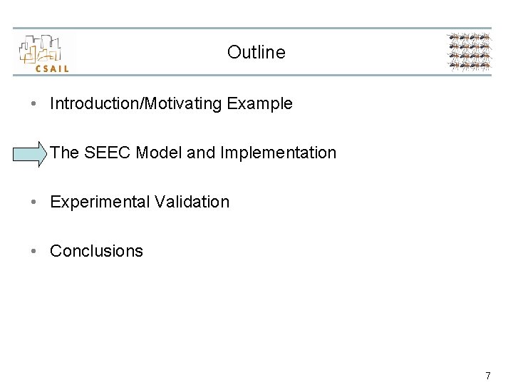Click the bullet before Conclusions
513x385 pixels.
(34, 252)
